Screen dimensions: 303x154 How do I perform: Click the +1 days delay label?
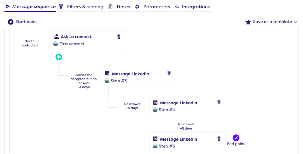point(84,87)
